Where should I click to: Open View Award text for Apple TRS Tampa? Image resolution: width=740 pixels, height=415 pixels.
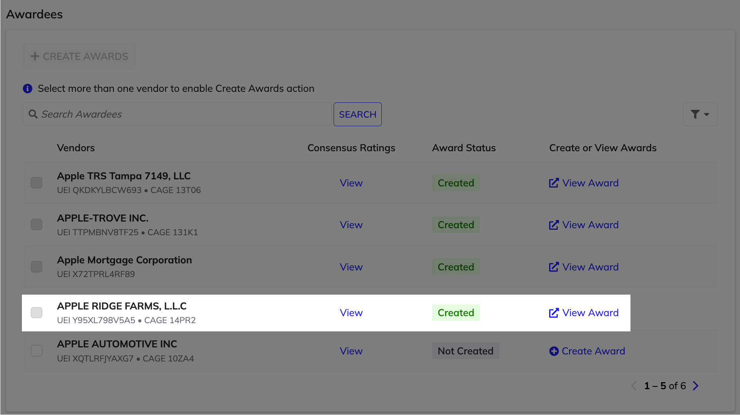pos(590,183)
